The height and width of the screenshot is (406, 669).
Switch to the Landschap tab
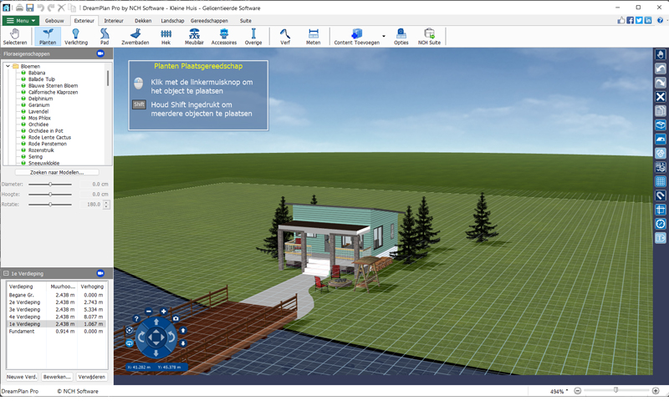click(171, 20)
